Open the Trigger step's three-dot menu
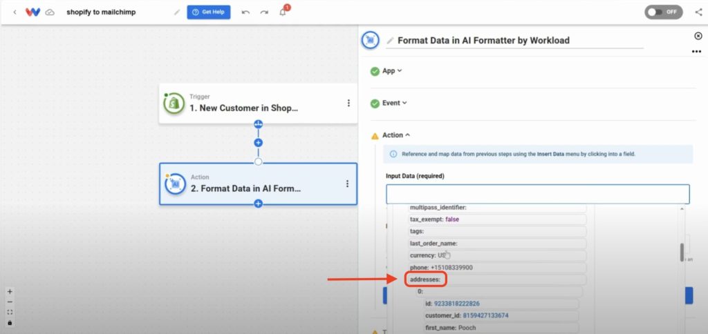 (x=348, y=104)
